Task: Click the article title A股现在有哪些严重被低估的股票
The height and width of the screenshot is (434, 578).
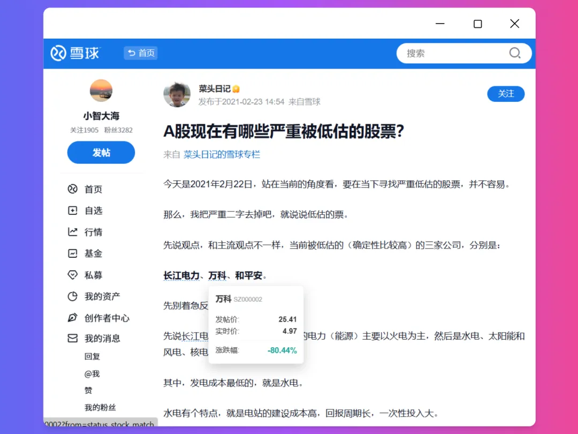Action: (x=284, y=131)
